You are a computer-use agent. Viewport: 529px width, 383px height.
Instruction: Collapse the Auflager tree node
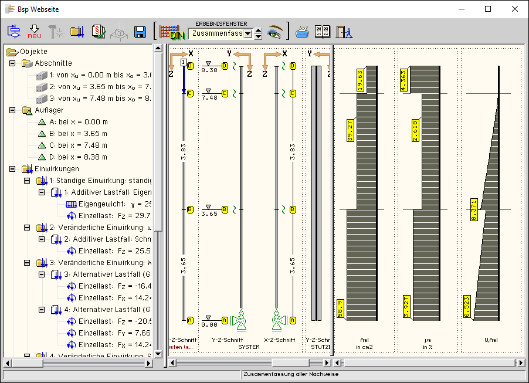click(13, 110)
